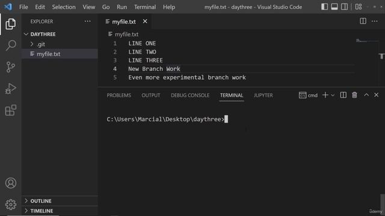The image size is (385, 216).
Task: Click the 'LINE TWO' text in editor
Action: (142, 52)
